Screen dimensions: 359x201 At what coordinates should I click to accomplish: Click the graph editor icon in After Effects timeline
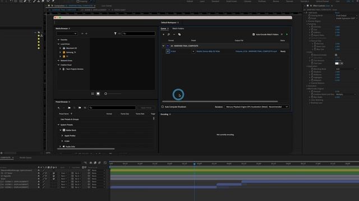pos(105,162)
